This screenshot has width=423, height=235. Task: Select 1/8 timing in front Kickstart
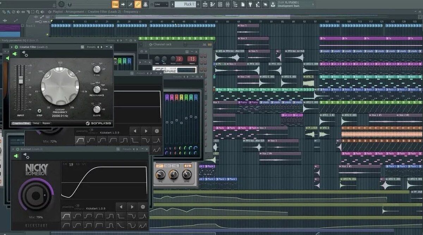[65, 164]
